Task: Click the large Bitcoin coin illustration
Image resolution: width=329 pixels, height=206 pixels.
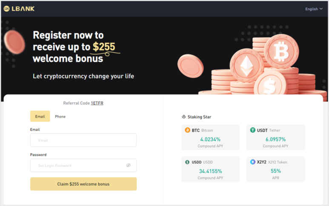Action: click(281, 51)
